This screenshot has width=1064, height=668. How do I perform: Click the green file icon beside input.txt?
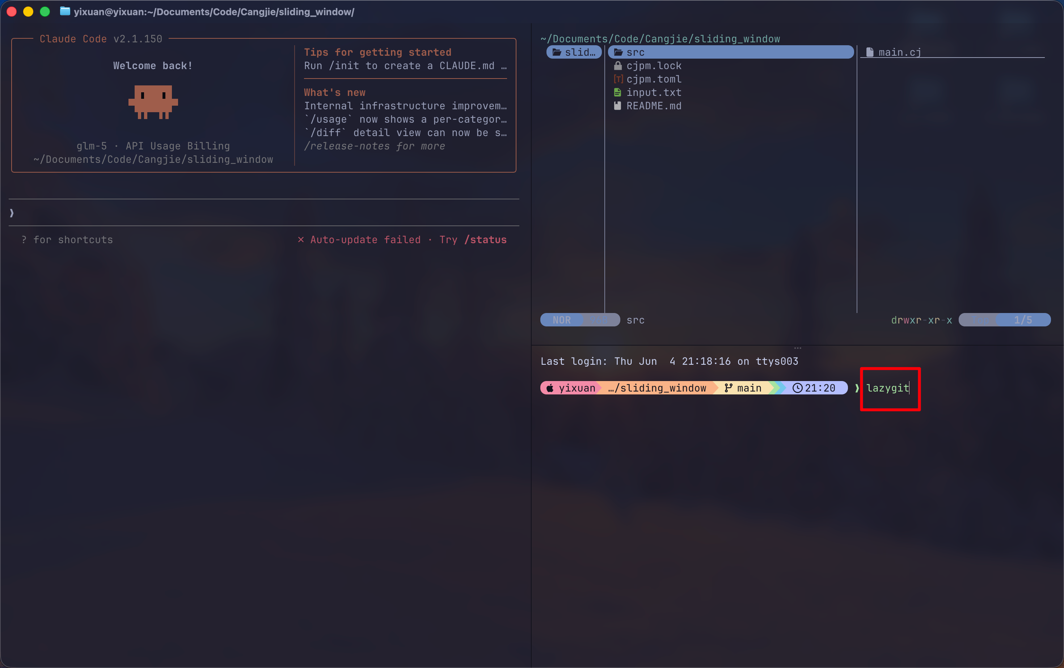pyautogui.click(x=618, y=92)
